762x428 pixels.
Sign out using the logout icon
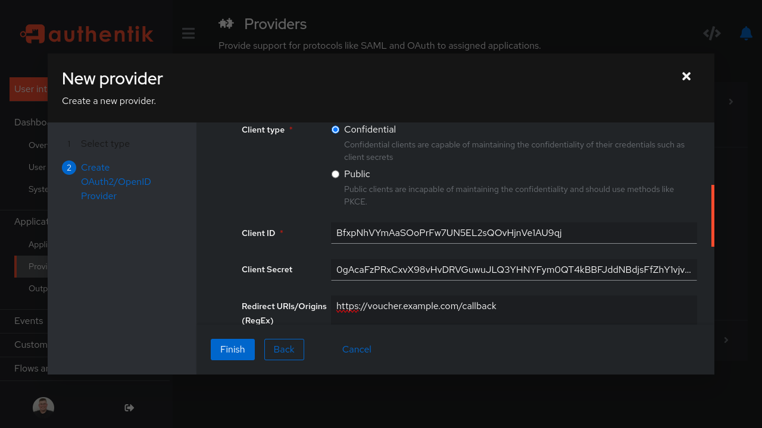[129, 408]
